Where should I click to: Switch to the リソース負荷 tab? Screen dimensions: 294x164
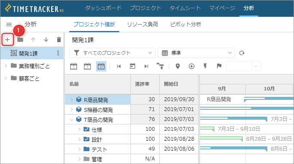point(142,24)
